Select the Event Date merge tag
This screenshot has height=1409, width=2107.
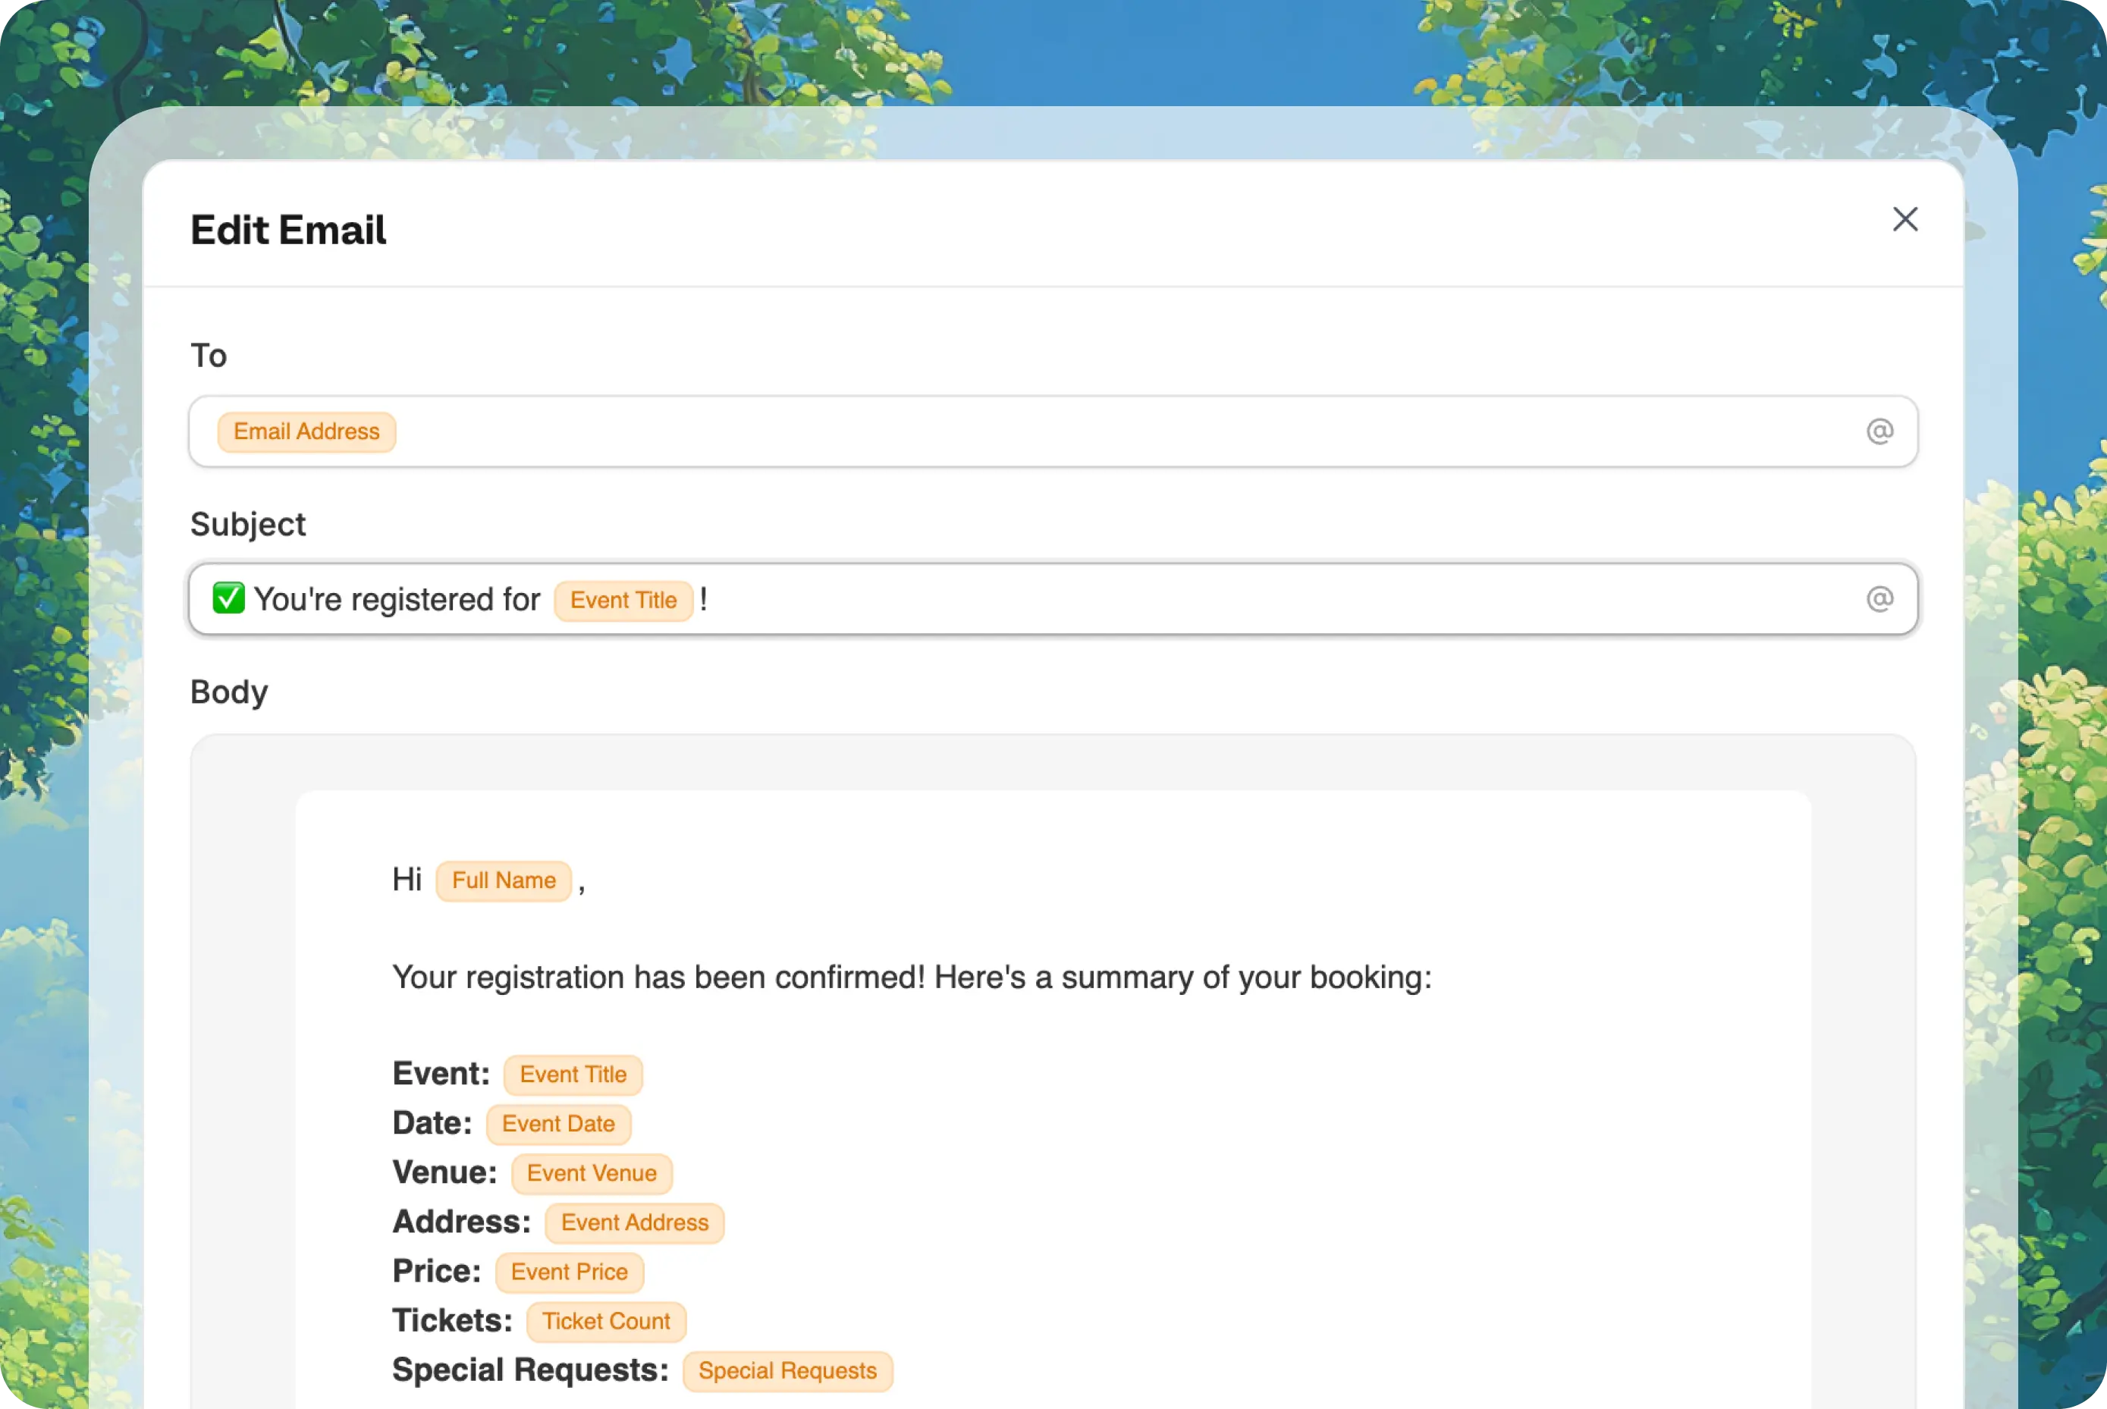(558, 1124)
